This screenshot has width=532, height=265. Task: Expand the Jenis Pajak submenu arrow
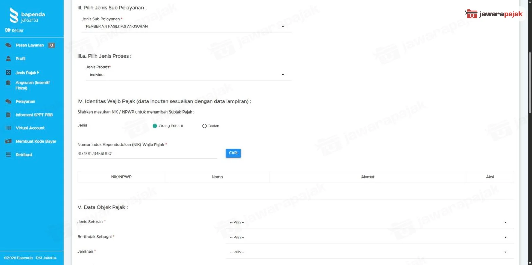pos(38,73)
